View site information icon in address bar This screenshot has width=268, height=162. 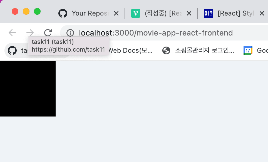tap(70, 33)
